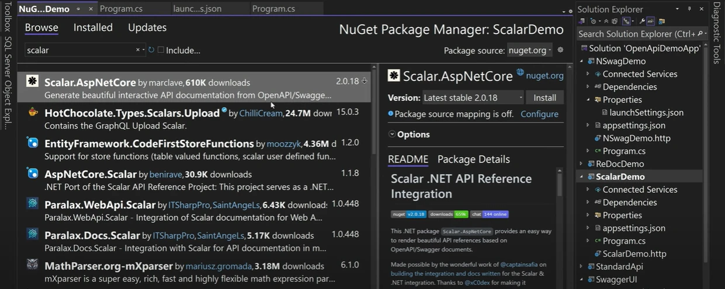Click Switch Views icon in Solution Explorer toolbar
This screenshot has height=289, width=725.
coord(582,21)
